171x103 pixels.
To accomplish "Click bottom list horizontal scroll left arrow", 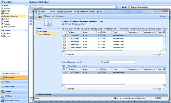I will point(64,86).
